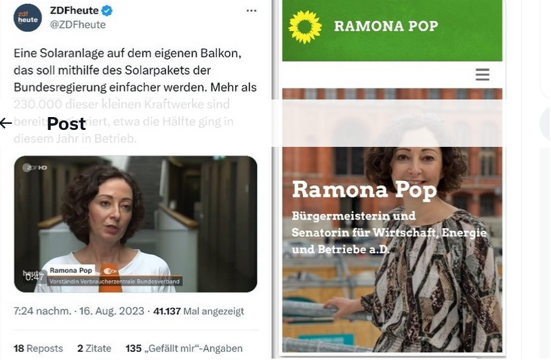Screen dimensions: 551x360
Task: Click the ZDF HD logo in video
Action: point(35,168)
